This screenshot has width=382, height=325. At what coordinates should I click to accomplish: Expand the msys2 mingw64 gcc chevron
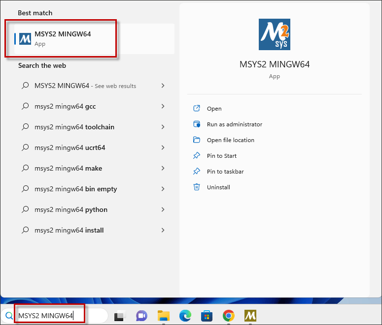click(163, 106)
